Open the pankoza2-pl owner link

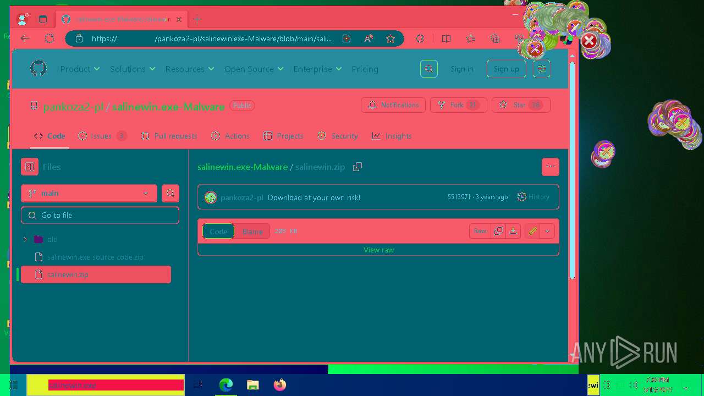coord(73,107)
